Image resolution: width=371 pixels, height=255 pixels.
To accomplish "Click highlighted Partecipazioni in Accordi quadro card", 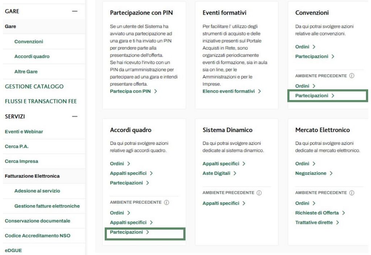I will coord(129,232).
